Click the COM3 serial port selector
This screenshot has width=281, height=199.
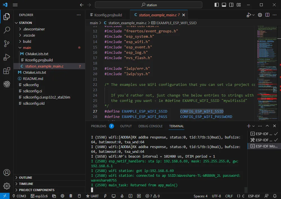(x=19, y=196)
